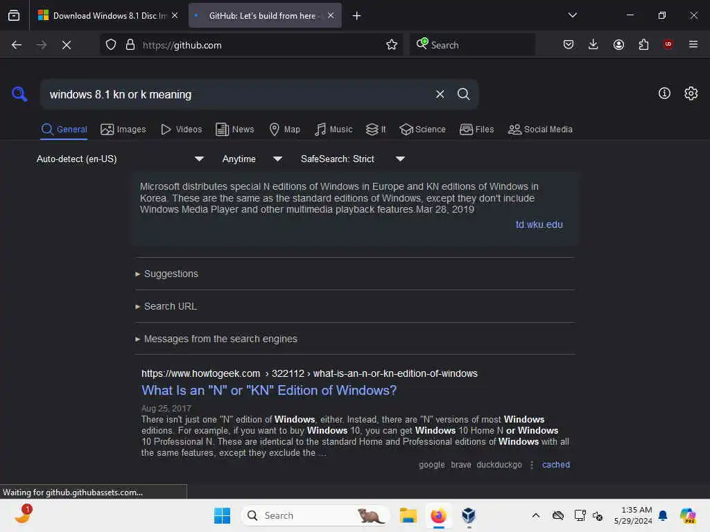Viewport: 710px width, 532px height.
Task: Open search preferences gear icon
Action: (x=691, y=94)
